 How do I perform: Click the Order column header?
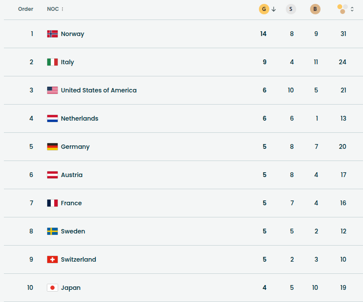pos(26,9)
